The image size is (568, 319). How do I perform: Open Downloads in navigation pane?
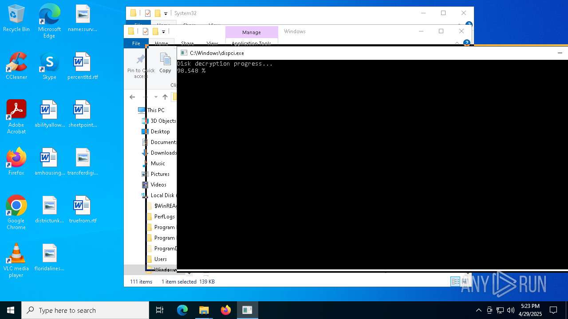pyautogui.click(x=158, y=153)
